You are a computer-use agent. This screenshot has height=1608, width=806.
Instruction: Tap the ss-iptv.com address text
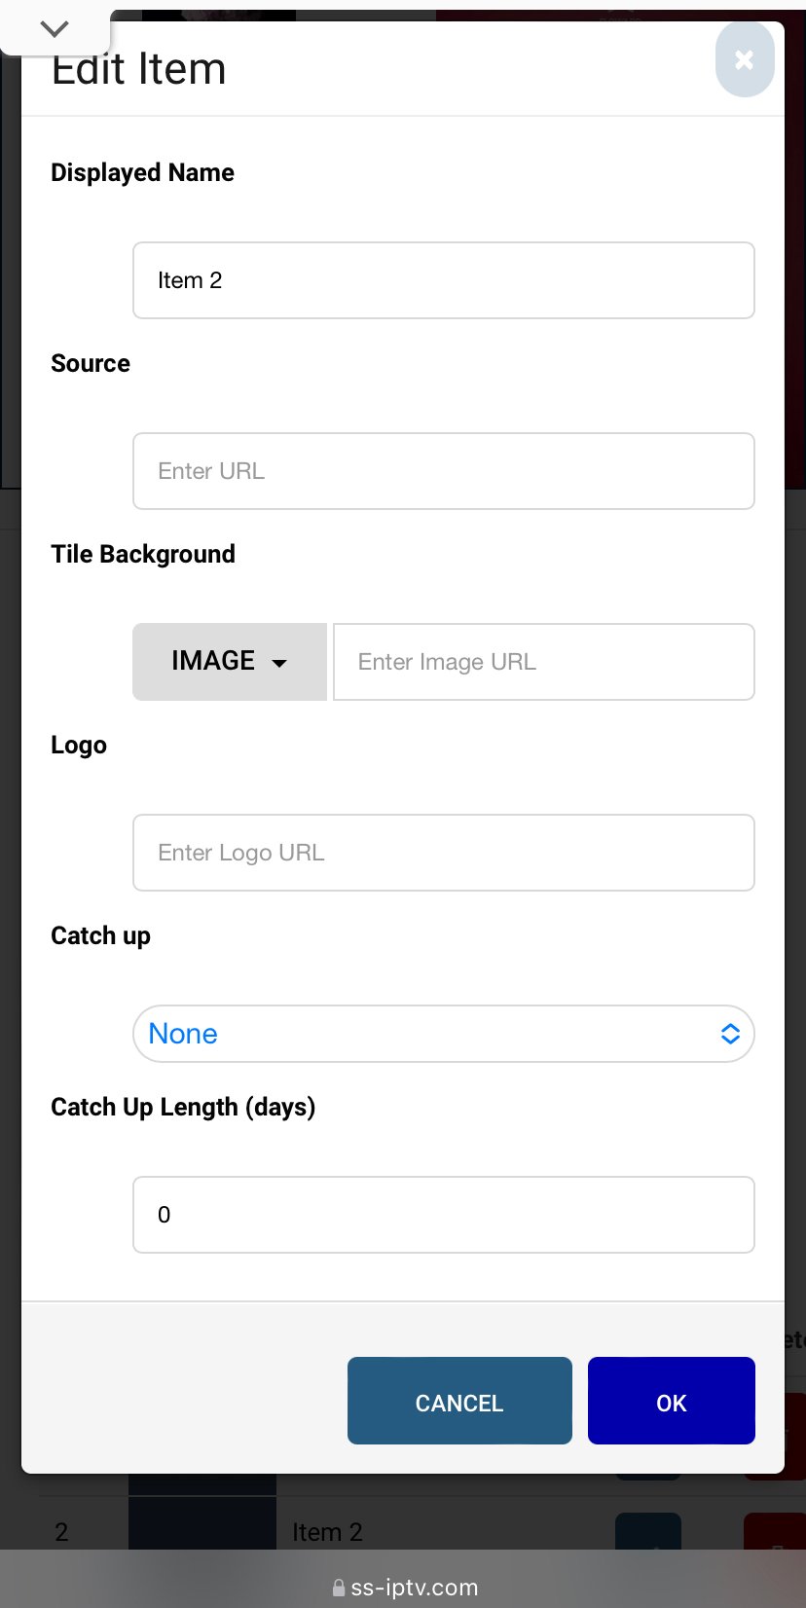click(415, 1588)
